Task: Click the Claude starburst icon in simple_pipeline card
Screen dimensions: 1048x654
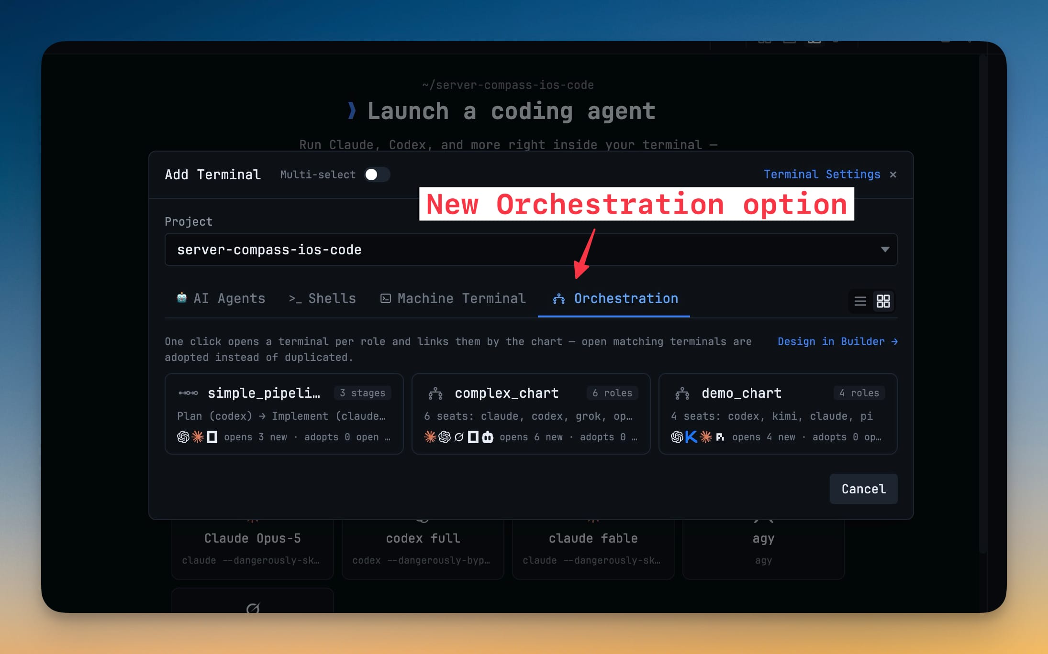Action: coord(198,437)
